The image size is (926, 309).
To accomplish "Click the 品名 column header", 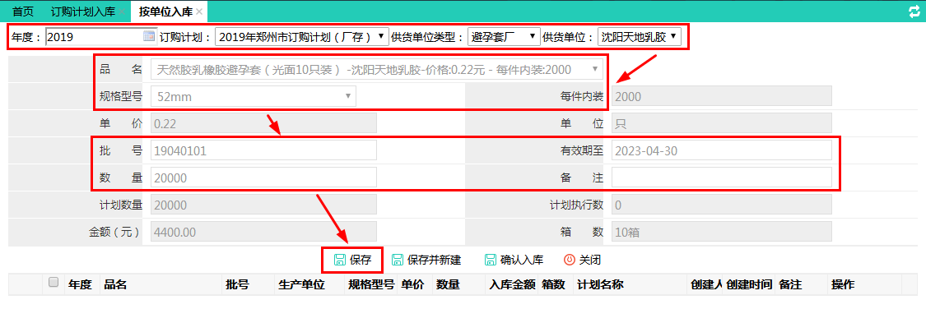I will coord(115,285).
